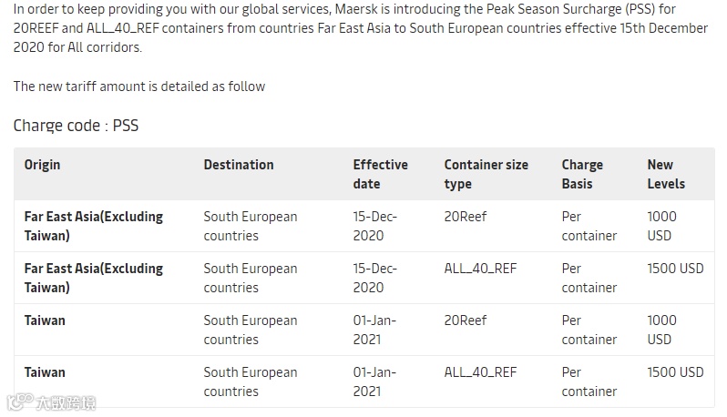Image resolution: width=727 pixels, height=417 pixels.
Task: Click the Charge code : PSS heading
Action: pos(76,126)
